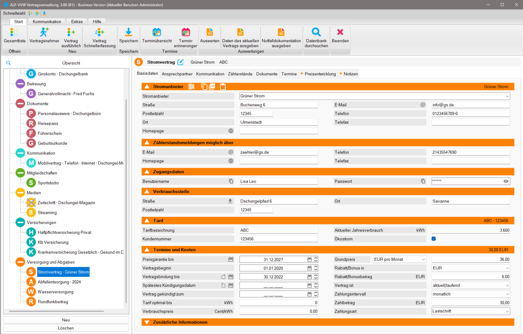This screenshot has width=523, height=334.
Task: Click Datenbank durchsuchen magnifier icon
Action: point(316,32)
